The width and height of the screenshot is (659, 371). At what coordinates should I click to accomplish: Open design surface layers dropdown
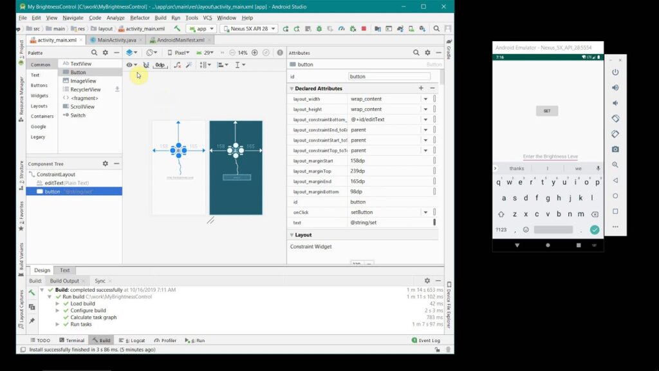(131, 53)
